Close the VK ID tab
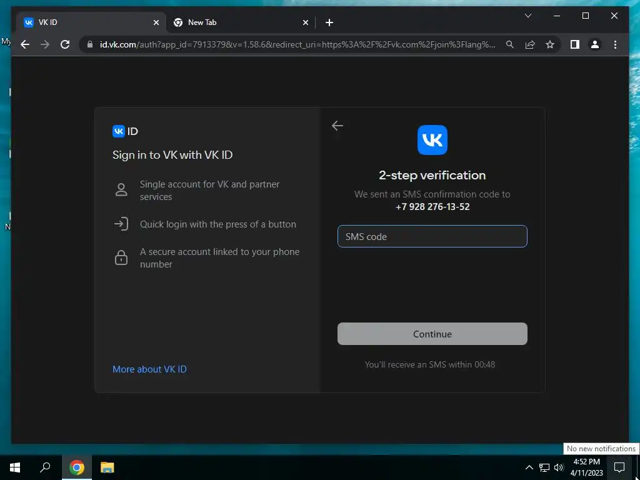 pos(156,22)
